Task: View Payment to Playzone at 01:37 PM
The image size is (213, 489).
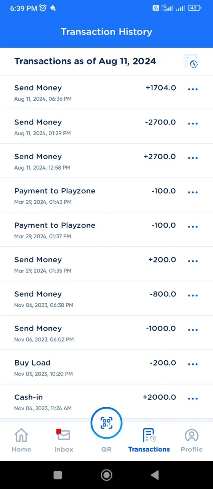Action: click(x=106, y=230)
